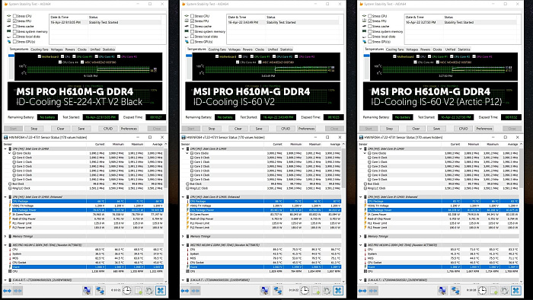Uncheck CPU Core #1 legend in IS-60 V2 3:43 PM window
533x300 pixels.
click(x=251, y=57)
